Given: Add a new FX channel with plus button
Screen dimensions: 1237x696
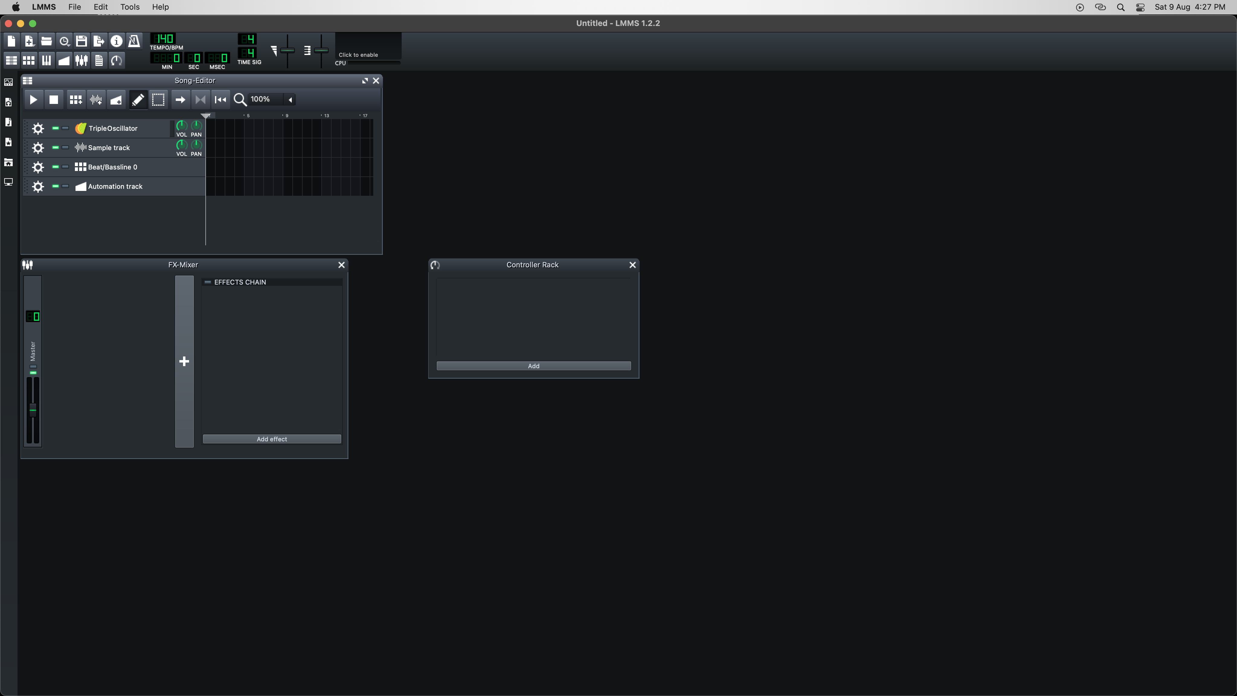Looking at the screenshot, I should click(x=185, y=361).
